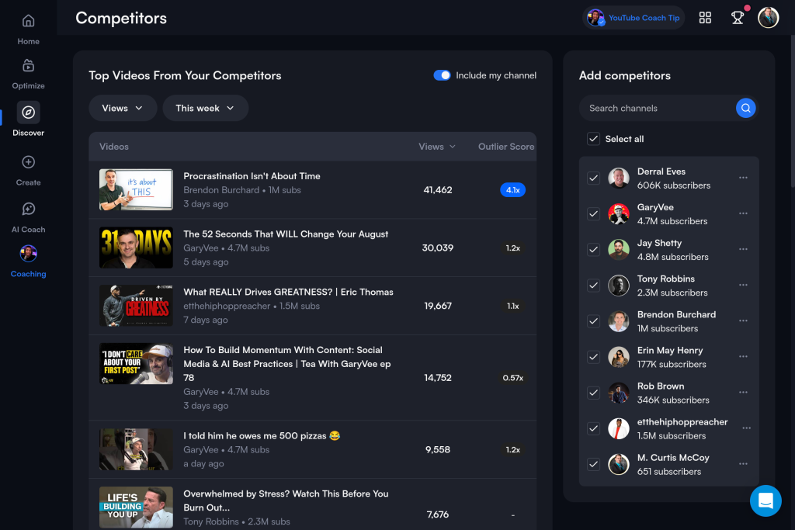Open more options for Jay Shetty
Screen dimensions: 795x530
click(743, 249)
